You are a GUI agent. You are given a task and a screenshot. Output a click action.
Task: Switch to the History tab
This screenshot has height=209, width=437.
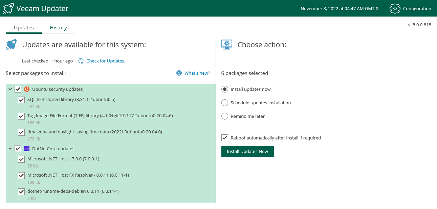pyautogui.click(x=58, y=28)
